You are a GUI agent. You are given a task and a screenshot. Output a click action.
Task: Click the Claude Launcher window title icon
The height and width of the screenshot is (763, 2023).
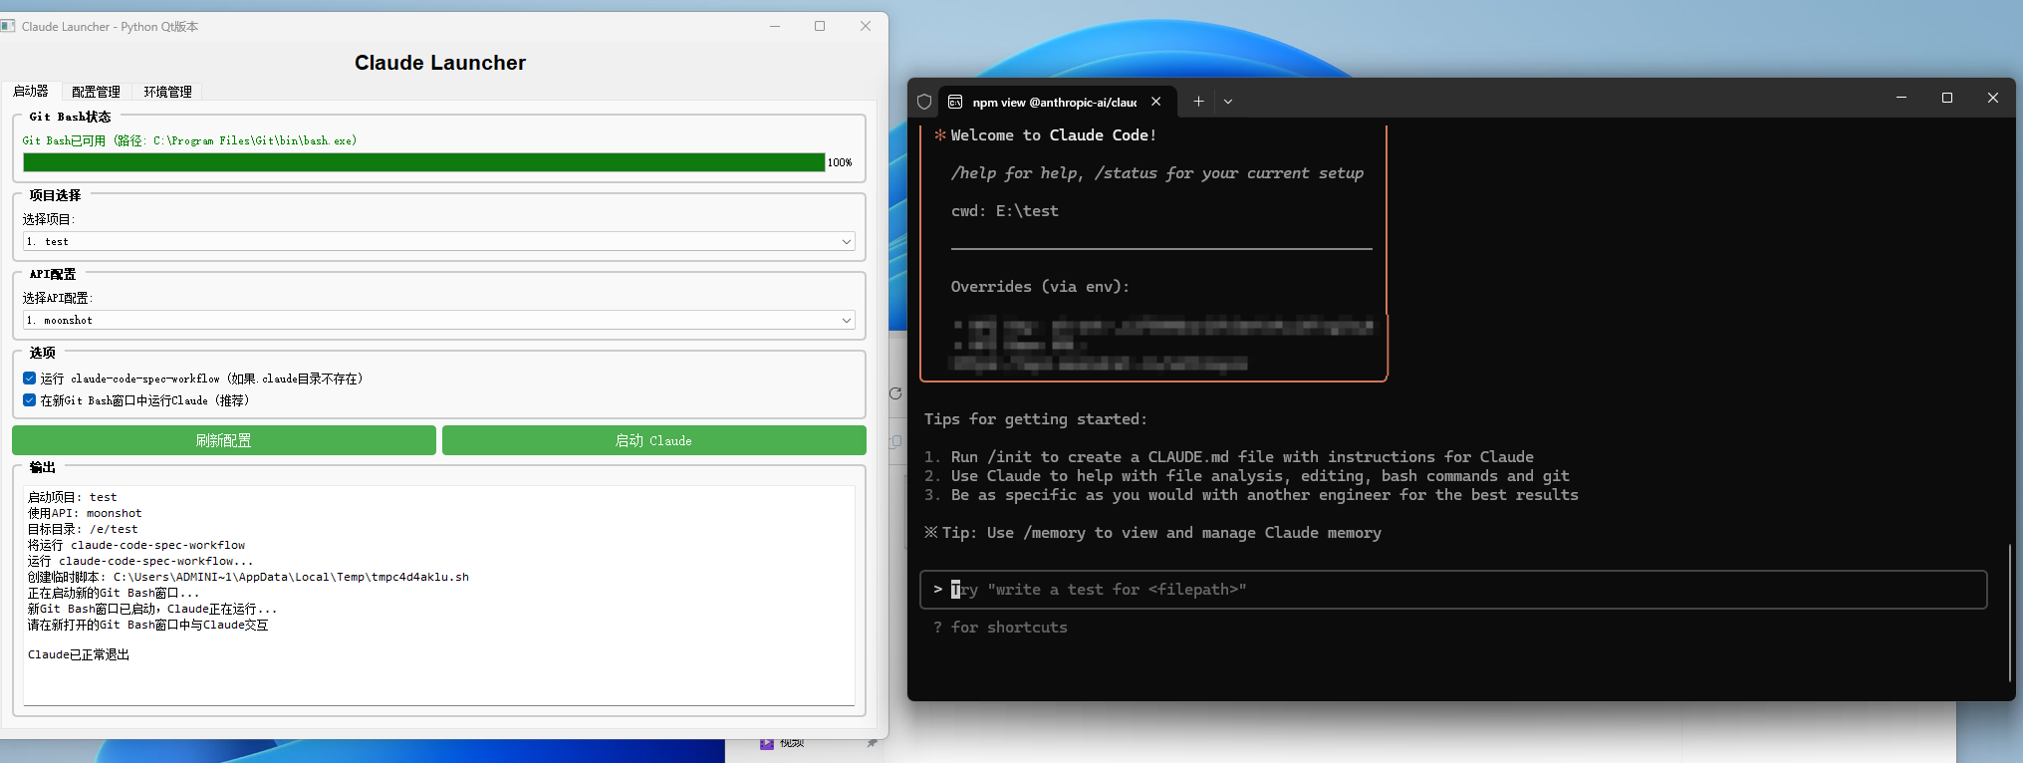[x=8, y=26]
